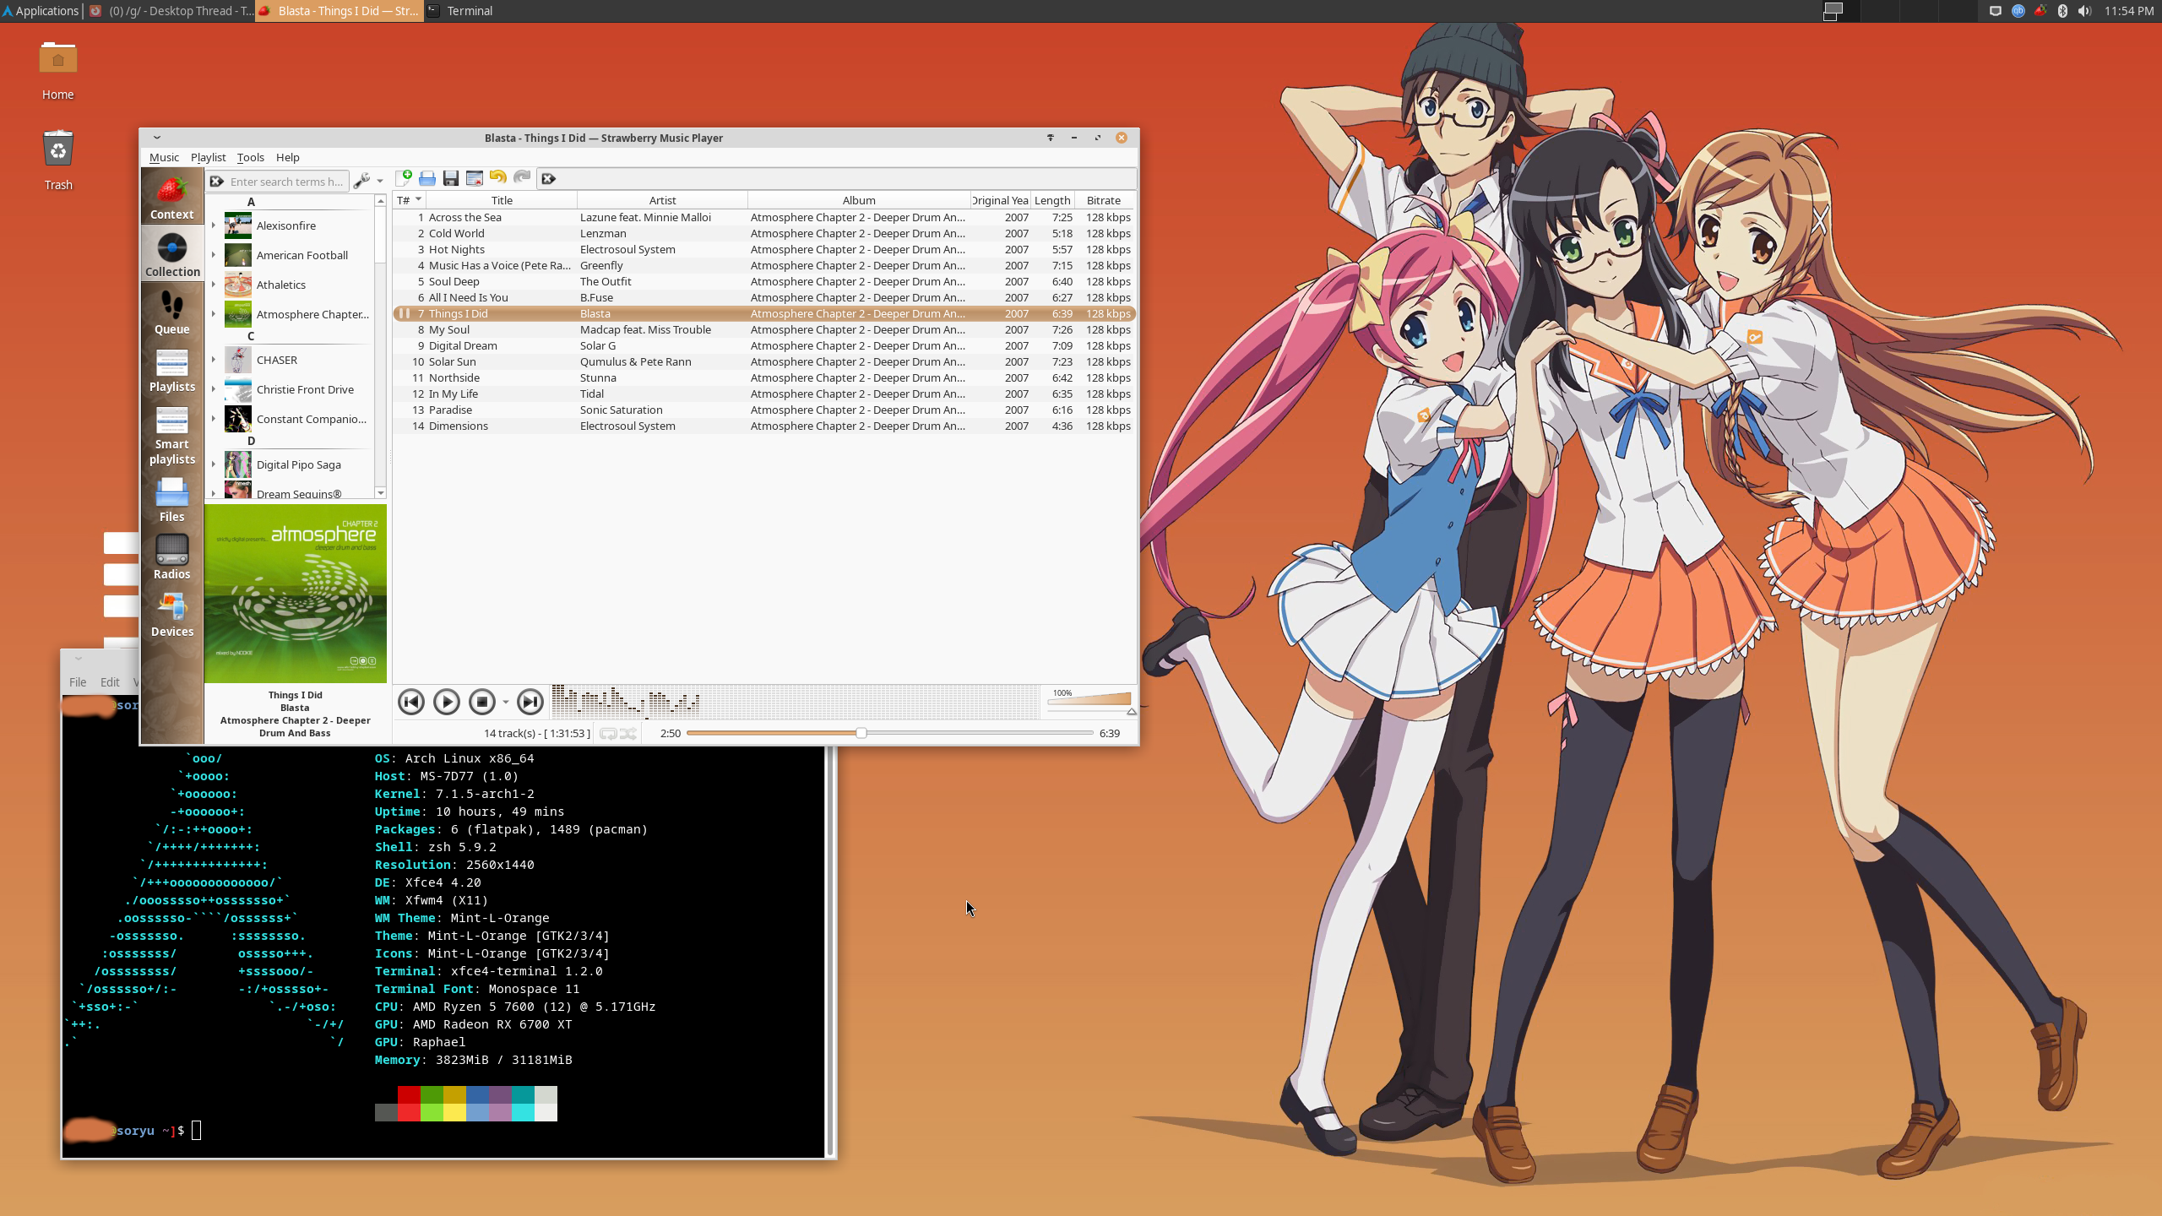2162x1216 pixels.
Task: Click the load playlist icon
Action: coord(427,178)
